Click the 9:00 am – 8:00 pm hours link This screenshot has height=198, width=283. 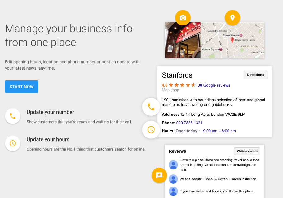[219, 131]
